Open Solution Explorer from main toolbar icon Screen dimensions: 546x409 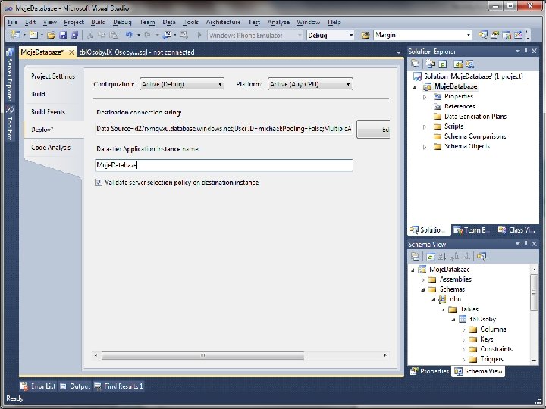click(482, 35)
